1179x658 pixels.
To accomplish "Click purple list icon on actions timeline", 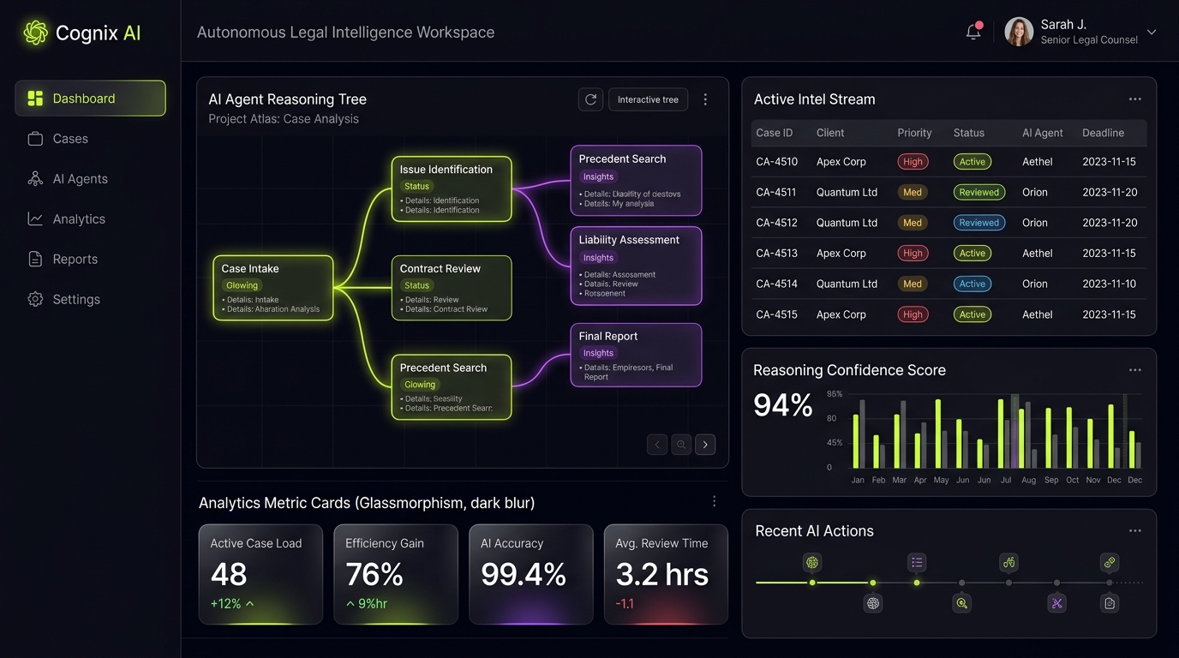I will tap(917, 563).
